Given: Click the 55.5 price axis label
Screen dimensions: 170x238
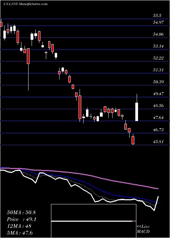Looking at the screenshot, I should pyautogui.click(x=157, y=16).
